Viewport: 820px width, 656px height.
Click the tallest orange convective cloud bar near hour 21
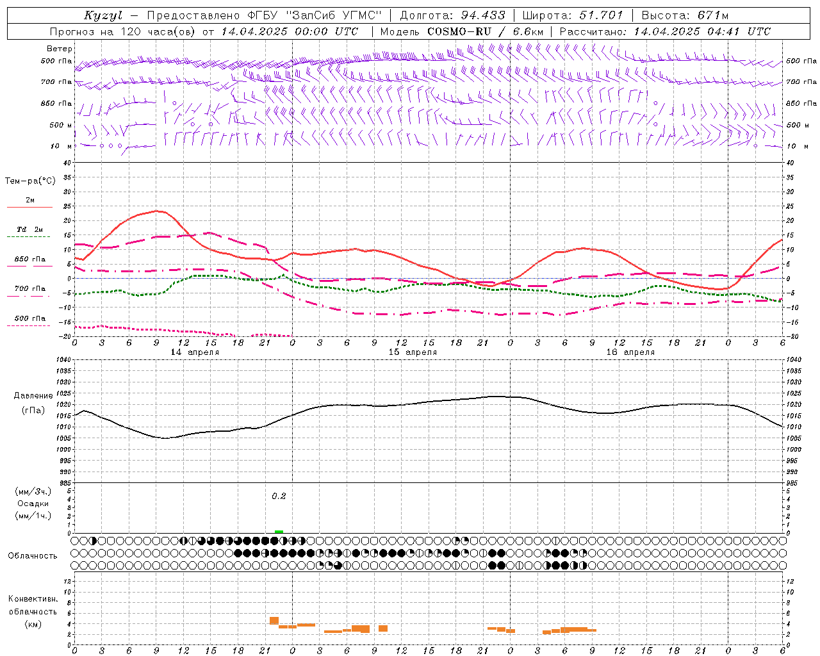coord(274,621)
